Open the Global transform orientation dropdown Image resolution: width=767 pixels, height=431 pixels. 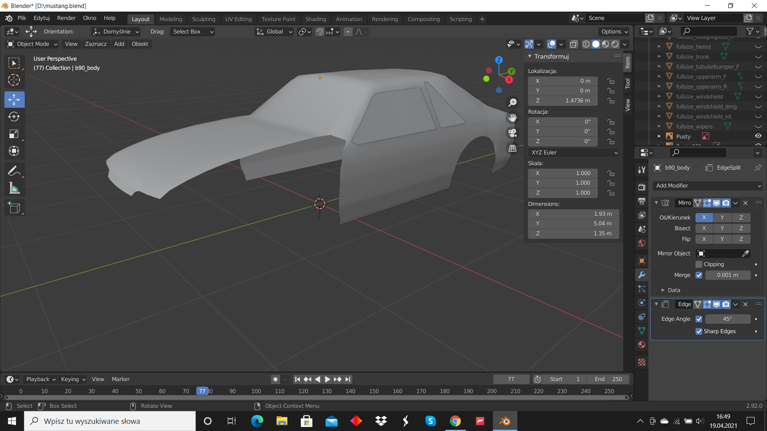274,32
